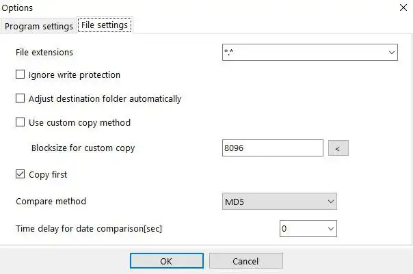Close the Options dialog with X
This screenshot has width=413, height=274.
click(x=401, y=8)
